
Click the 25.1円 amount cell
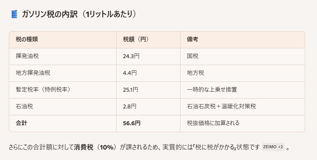tap(131, 90)
